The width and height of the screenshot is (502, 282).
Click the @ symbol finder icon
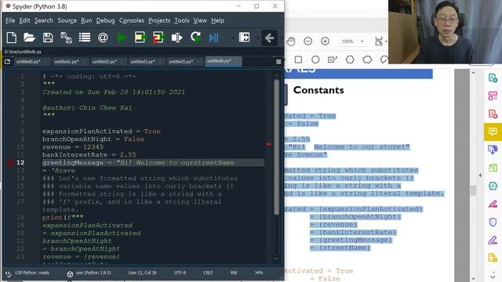pos(103,38)
